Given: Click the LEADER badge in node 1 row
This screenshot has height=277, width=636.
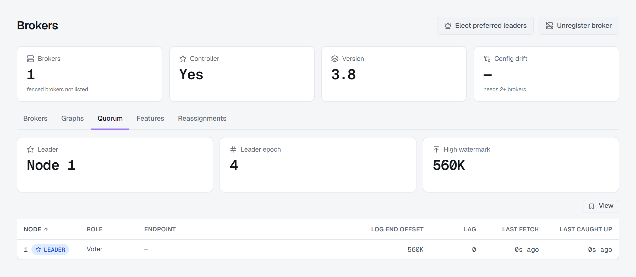Looking at the screenshot, I should click(50, 249).
